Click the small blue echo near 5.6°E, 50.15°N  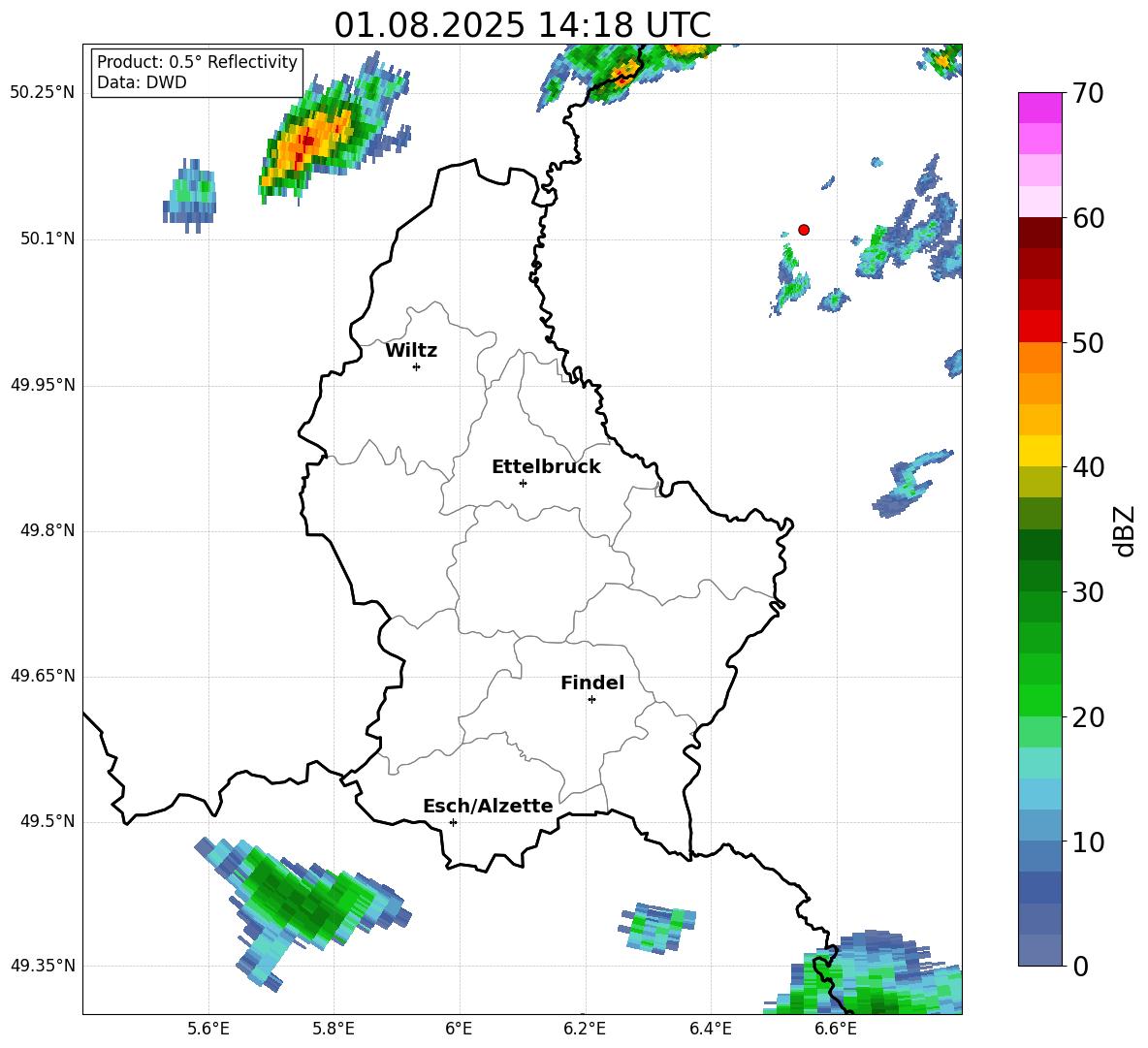coord(189,195)
